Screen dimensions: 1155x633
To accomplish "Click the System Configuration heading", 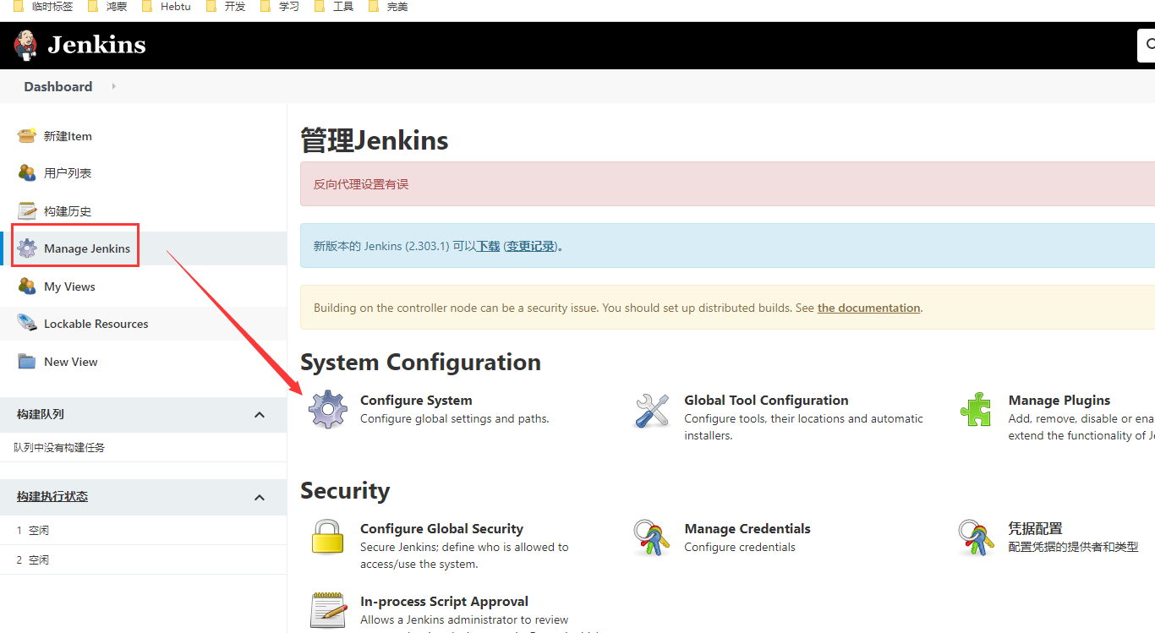I will 420,363.
